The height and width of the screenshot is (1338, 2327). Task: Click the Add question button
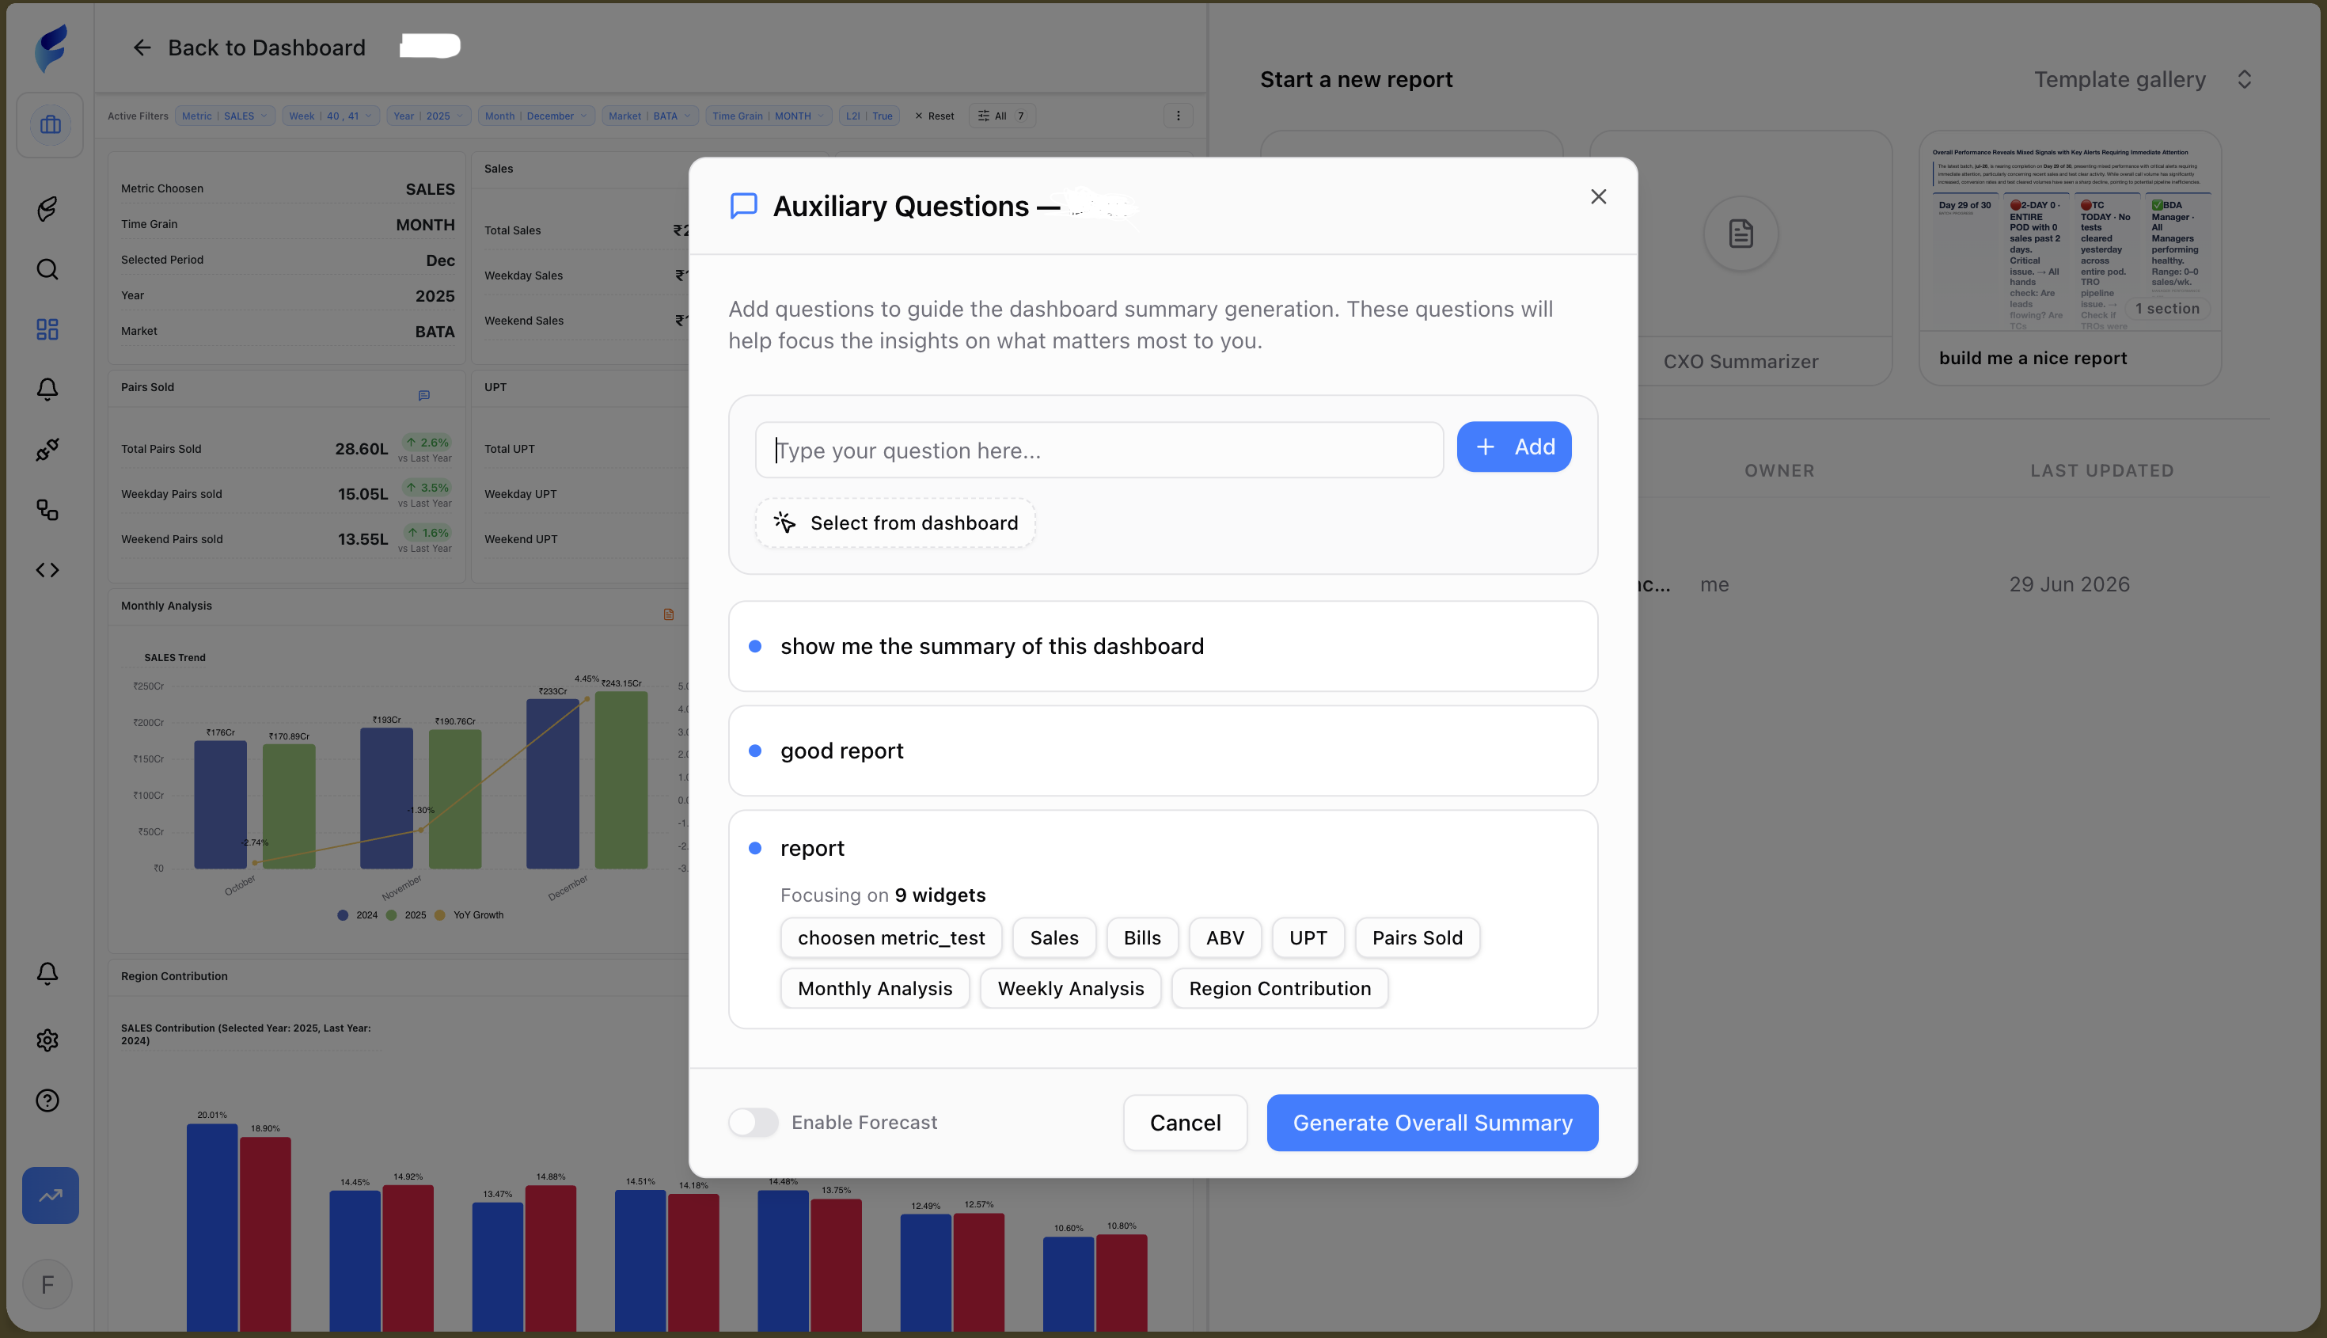[1514, 447]
